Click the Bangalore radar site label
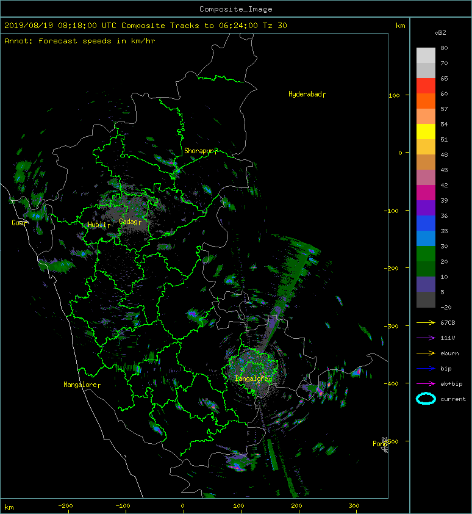 click(x=251, y=379)
